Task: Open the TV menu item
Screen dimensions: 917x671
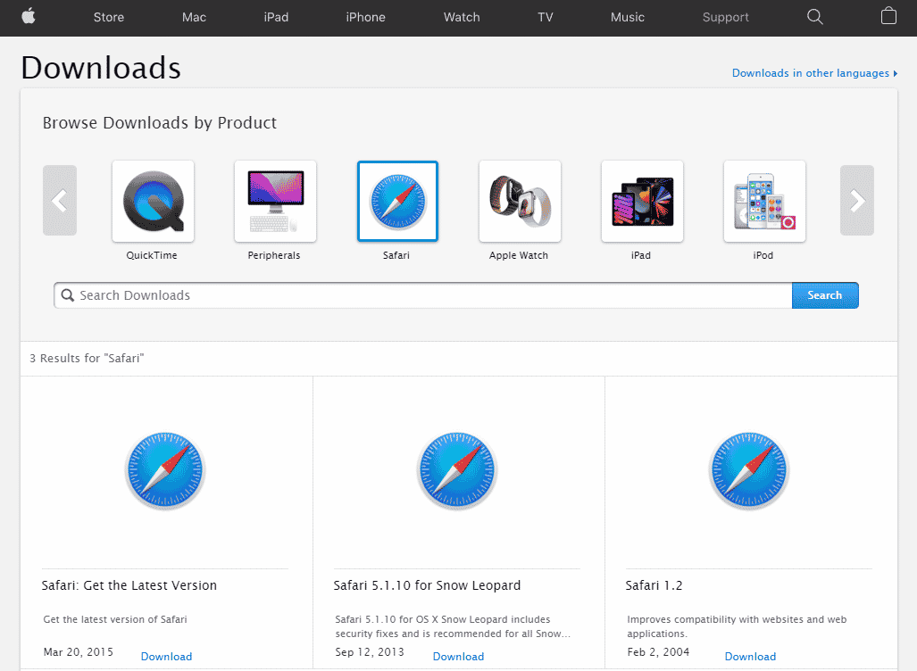Action: coord(545,18)
